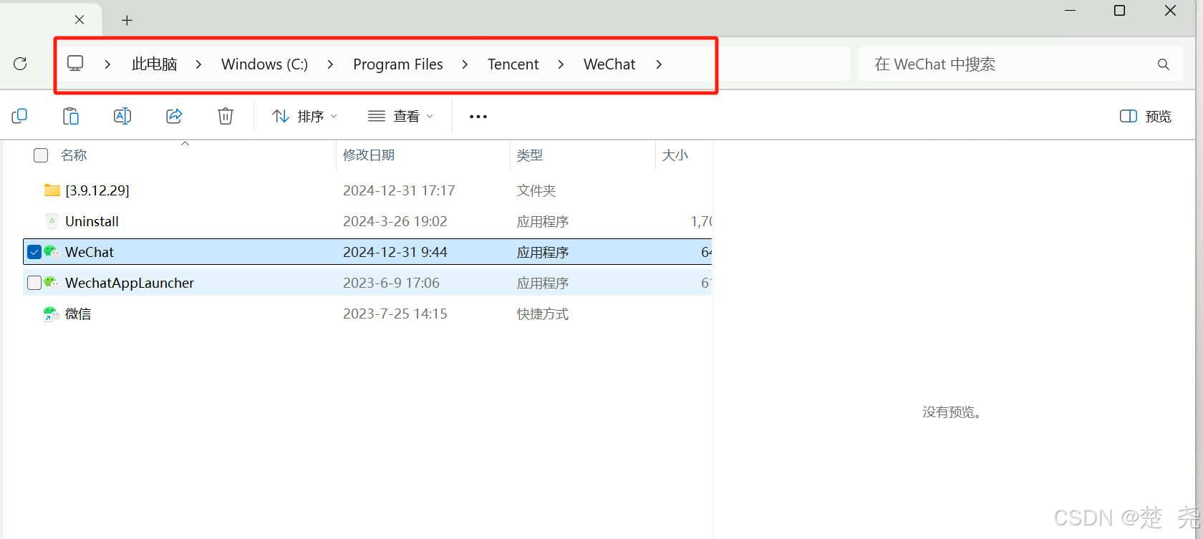This screenshot has height=539, width=1203.
Task: Click the [3.9.12.29] folder icon
Action: coord(52,190)
